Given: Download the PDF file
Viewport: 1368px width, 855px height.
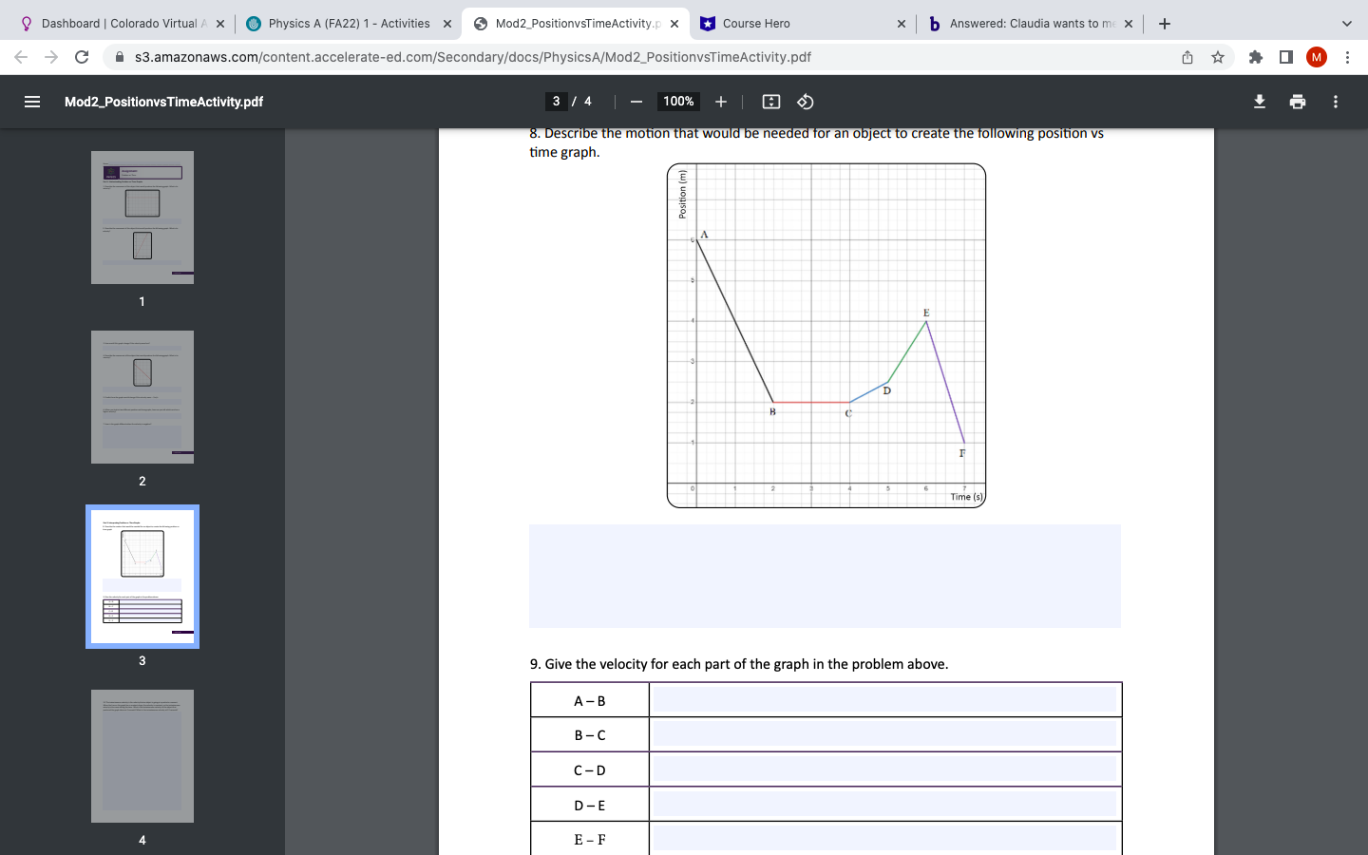Looking at the screenshot, I should [1259, 102].
